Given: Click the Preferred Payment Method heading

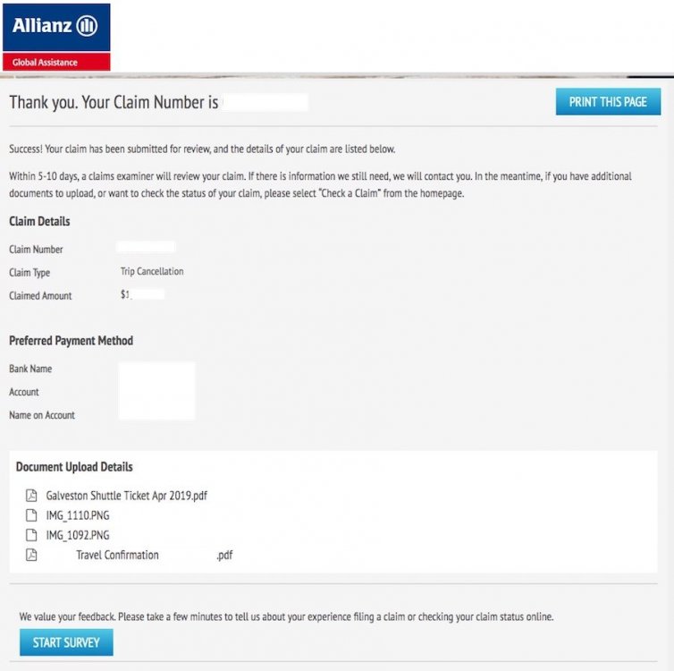Looking at the screenshot, I should 71,341.
